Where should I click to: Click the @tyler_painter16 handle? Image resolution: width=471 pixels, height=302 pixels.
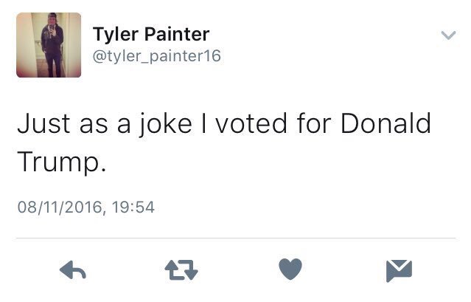(156, 56)
